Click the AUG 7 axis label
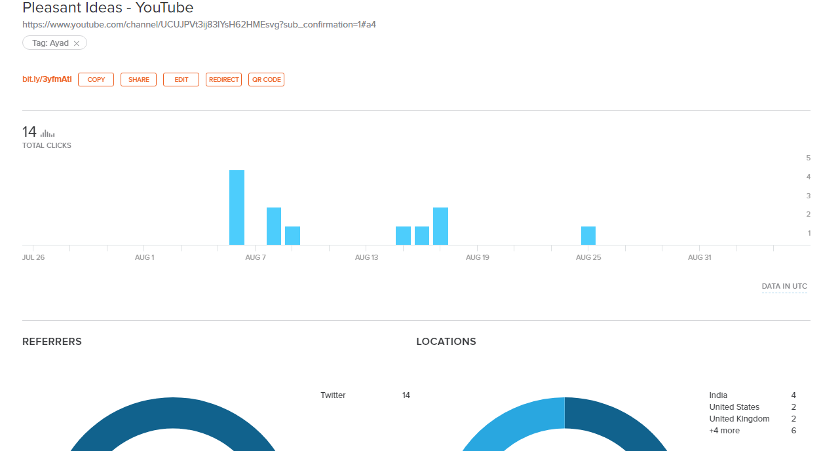Viewport: 821px width, 451px height. (256, 257)
